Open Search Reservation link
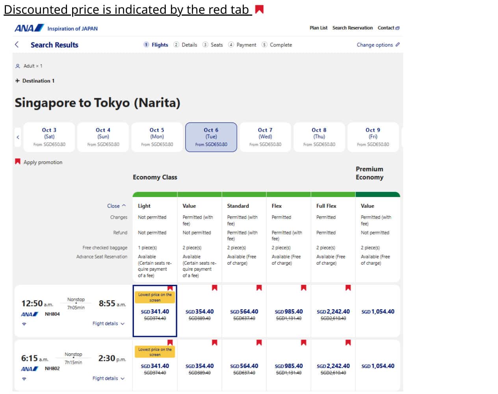Image resolution: width=498 pixels, height=394 pixels. pos(352,28)
